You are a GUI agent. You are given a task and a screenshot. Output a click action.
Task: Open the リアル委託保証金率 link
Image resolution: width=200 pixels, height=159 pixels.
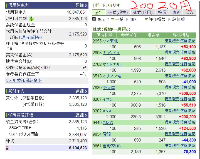point(24,80)
